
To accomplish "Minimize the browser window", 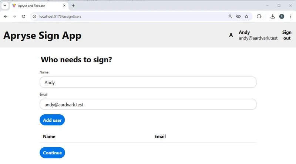I will 267,6.
